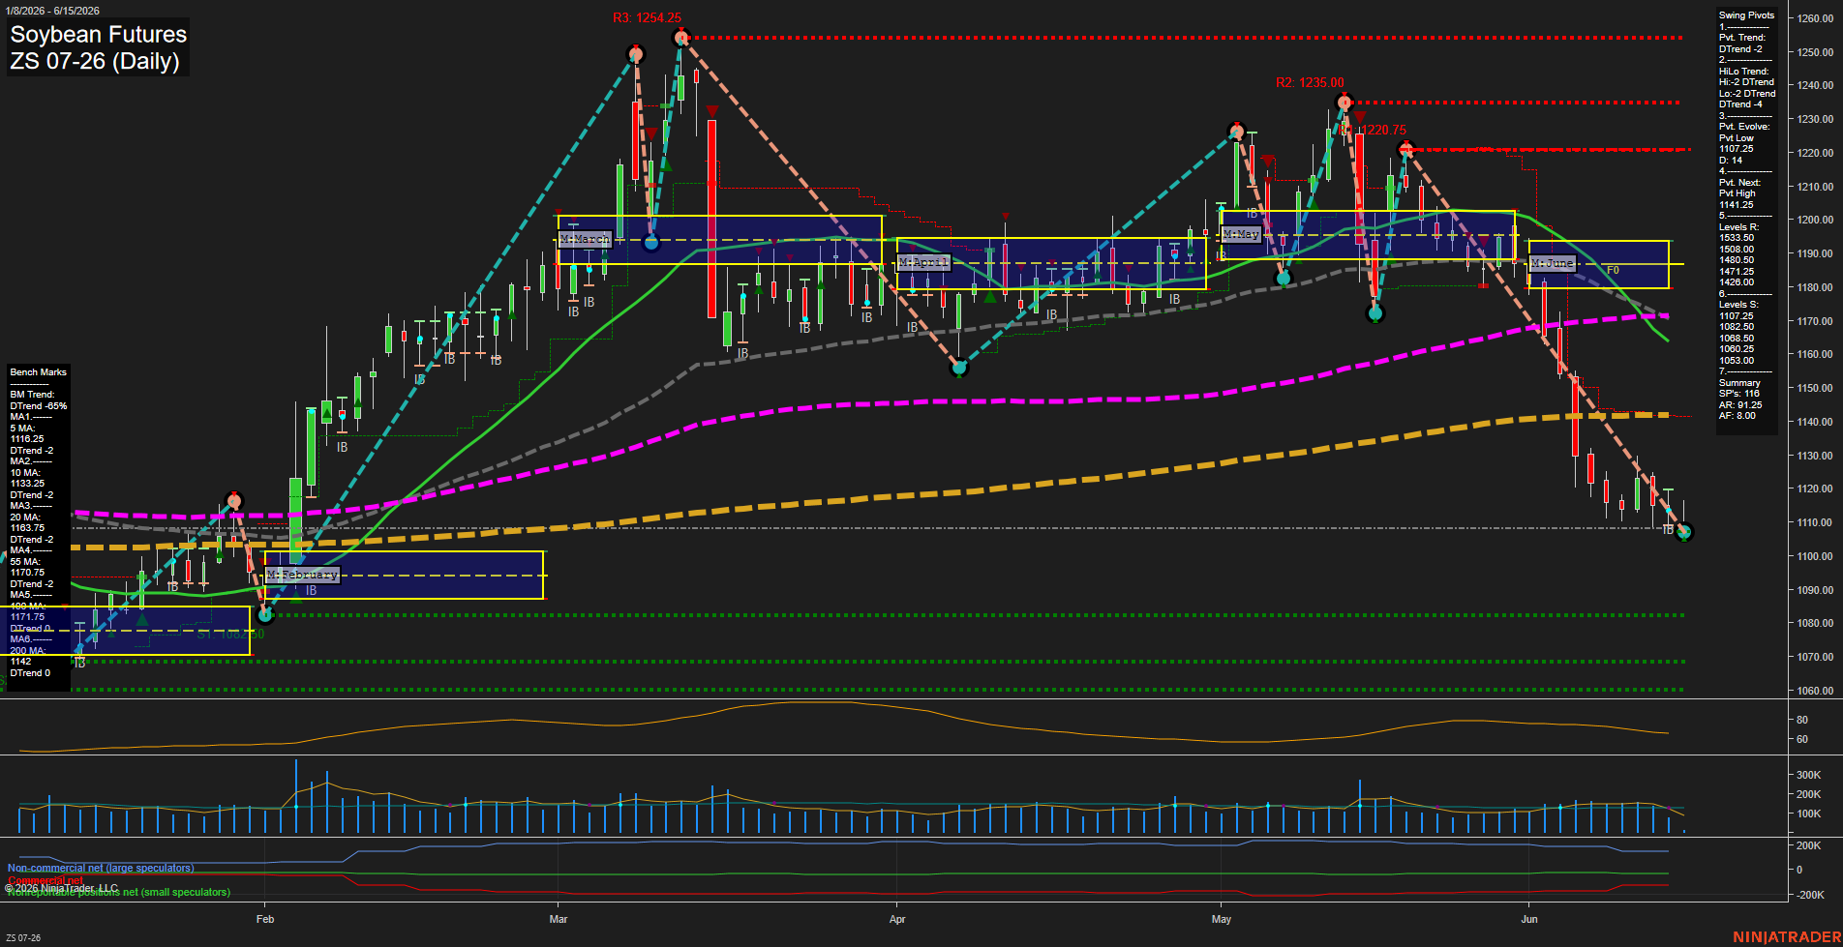Click the SP's: 116 summary line
Image resolution: width=1843 pixels, height=947 pixels.
click(1738, 394)
